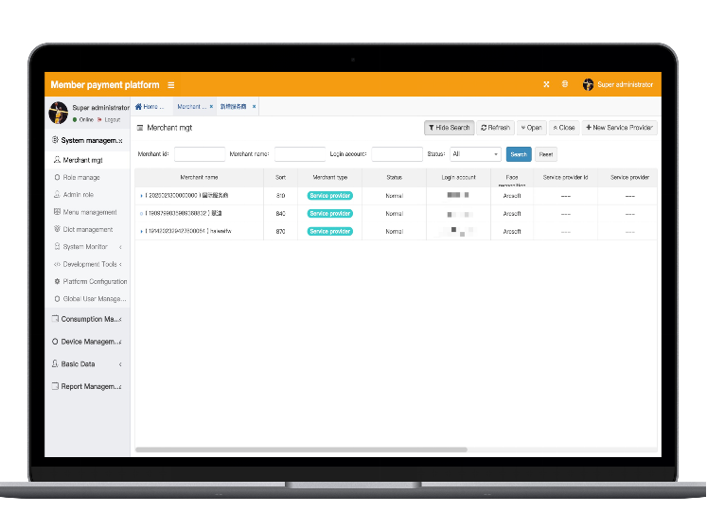Open the Status dropdown showing All
This screenshot has width=707, height=530.
pyautogui.click(x=475, y=153)
